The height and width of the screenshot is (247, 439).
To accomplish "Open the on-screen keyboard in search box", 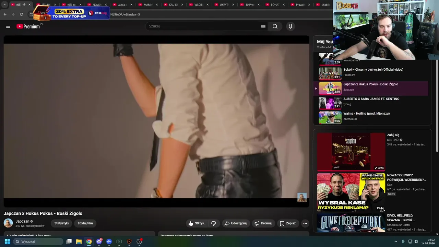I will point(263,26).
